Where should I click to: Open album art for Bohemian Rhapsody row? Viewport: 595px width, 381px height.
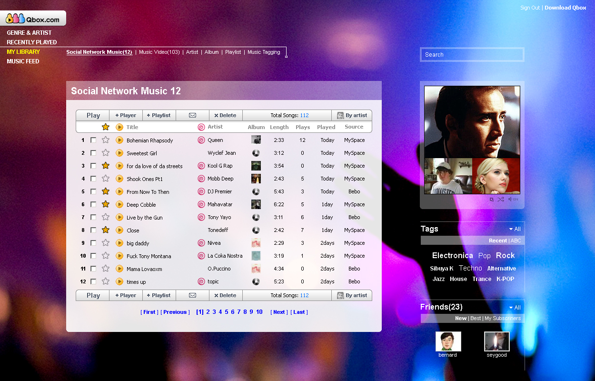(256, 140)
